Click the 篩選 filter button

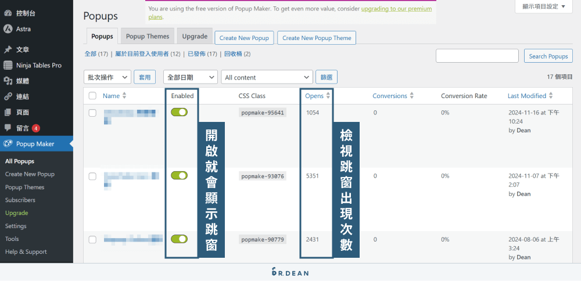pyautogui.click(x=327, y=77)
